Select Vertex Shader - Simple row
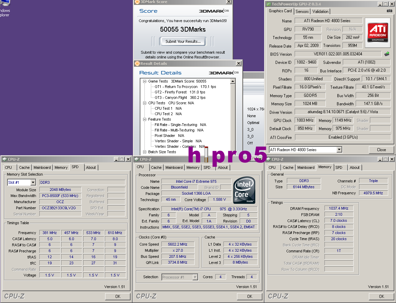 pos(178,141)
